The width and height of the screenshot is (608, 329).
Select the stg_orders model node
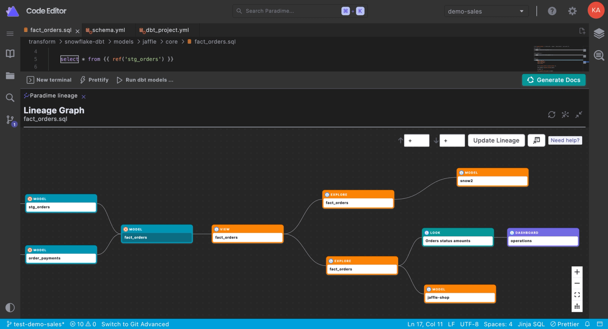click(61, 203)
